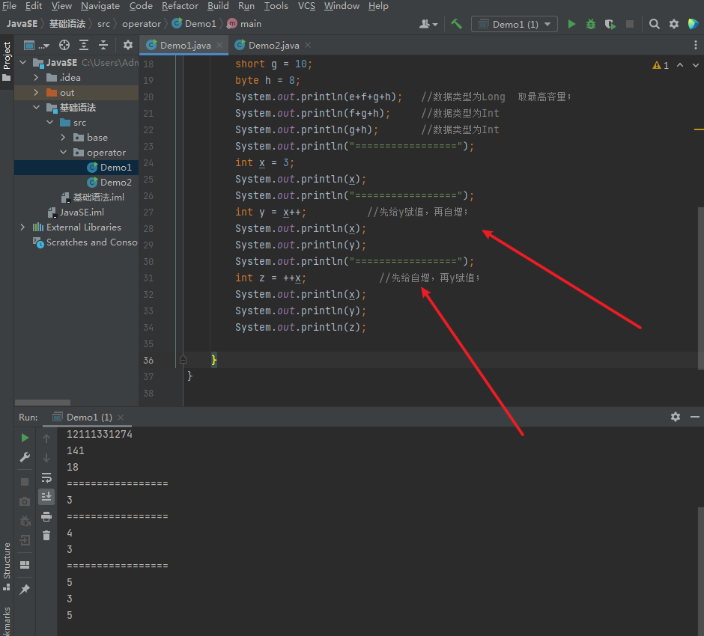
Task: Clear console output with trash icon
Action: click(46, 535)
